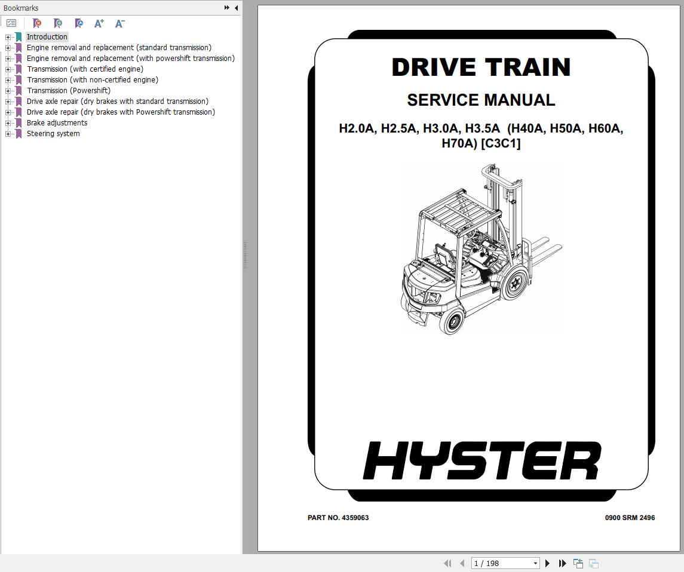Go to the first page
684x572 pixels.
[447, 563]
